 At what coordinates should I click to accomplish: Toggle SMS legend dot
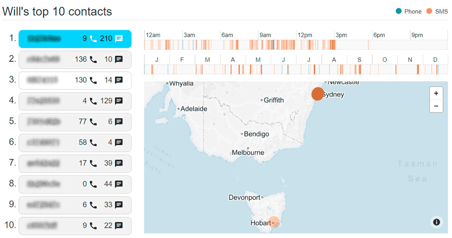click(x=429, y=11)
